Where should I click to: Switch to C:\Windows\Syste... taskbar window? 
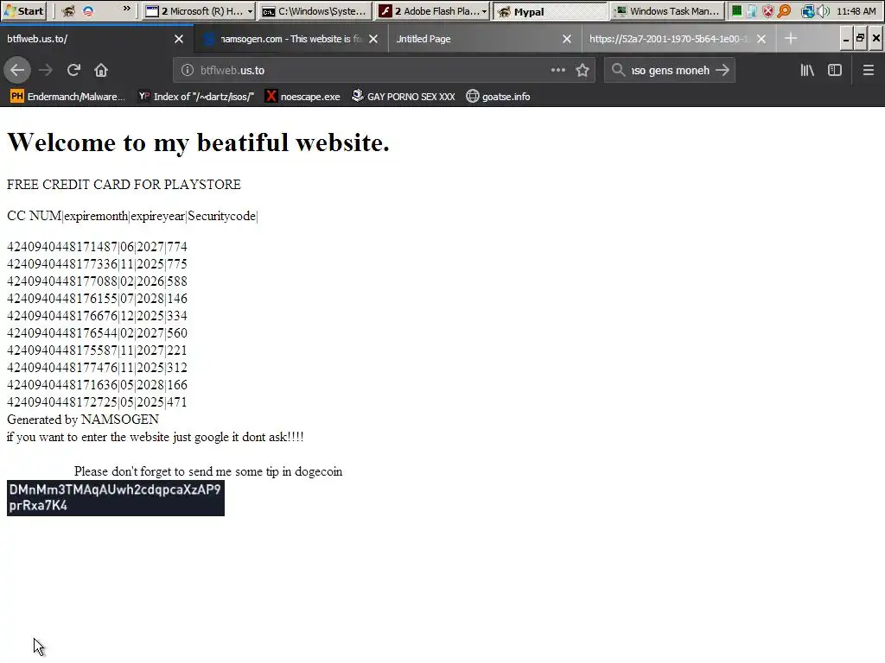[316, 10]
